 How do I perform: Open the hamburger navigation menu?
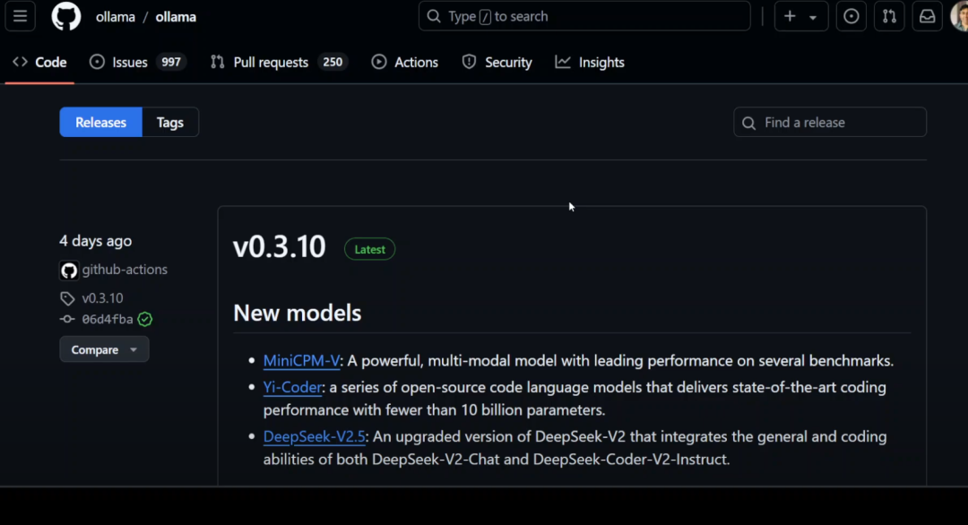click(x=20, y=16)
